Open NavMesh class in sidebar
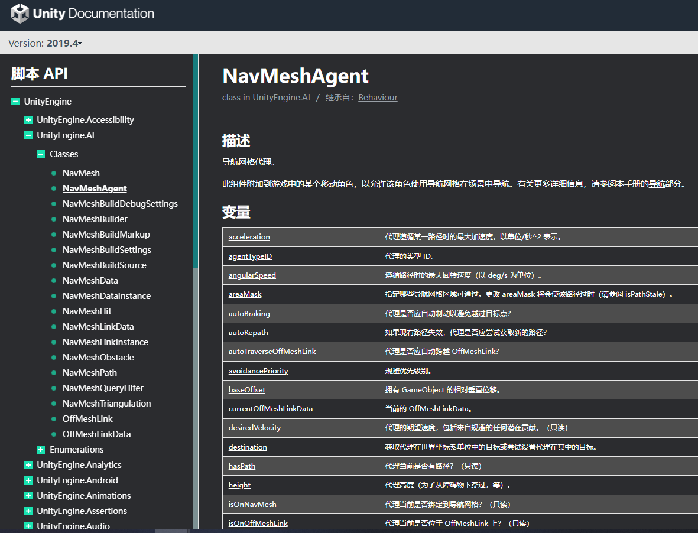This screenshot has width=698, height=533. (81, 173)
